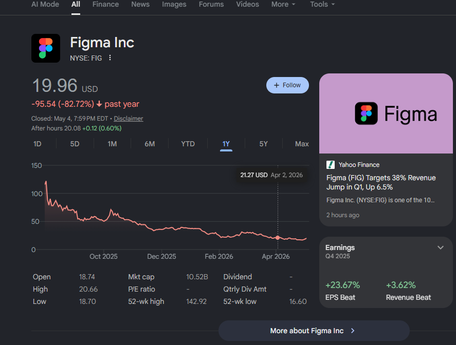The width and height of the screenshot is (456, 345).
Task: Select the 6M chart range
Action: (150, 144)
